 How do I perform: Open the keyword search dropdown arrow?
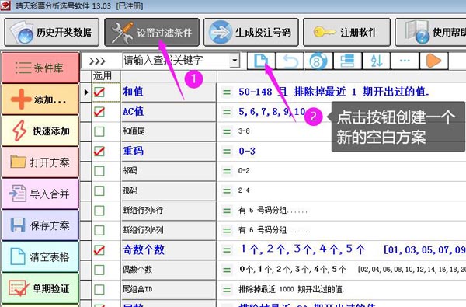tap(235, 61)
